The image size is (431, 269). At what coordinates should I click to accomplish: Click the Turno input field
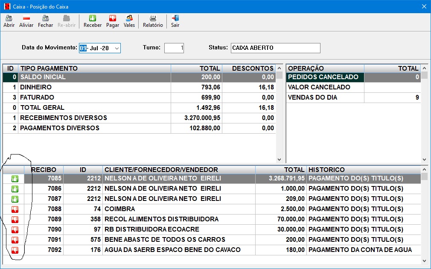click(174, 48)
